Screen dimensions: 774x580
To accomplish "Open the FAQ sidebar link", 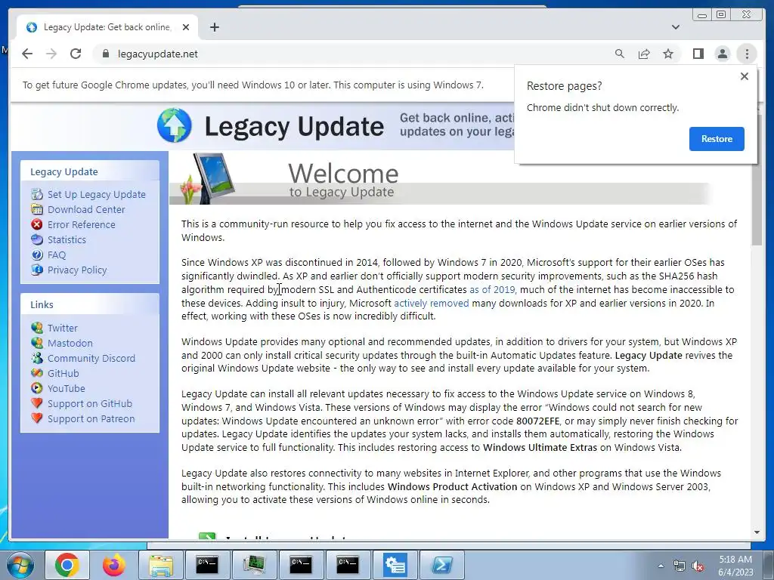I will [56, 255].
